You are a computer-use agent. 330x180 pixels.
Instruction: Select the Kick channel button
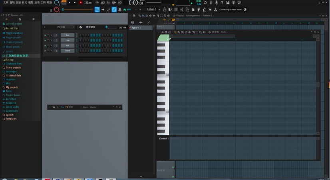68,35
